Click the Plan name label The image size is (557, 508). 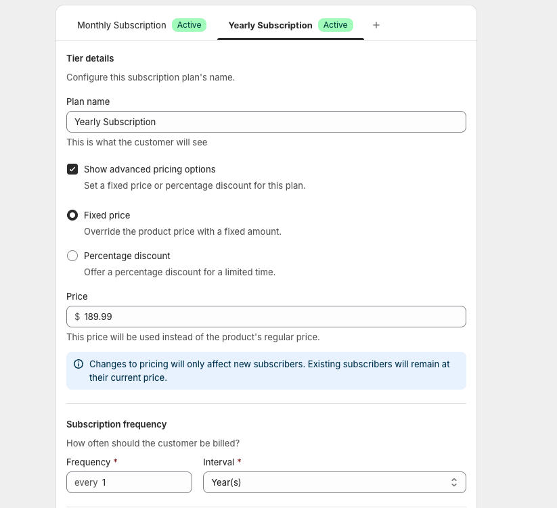click(x=88, y=101)
